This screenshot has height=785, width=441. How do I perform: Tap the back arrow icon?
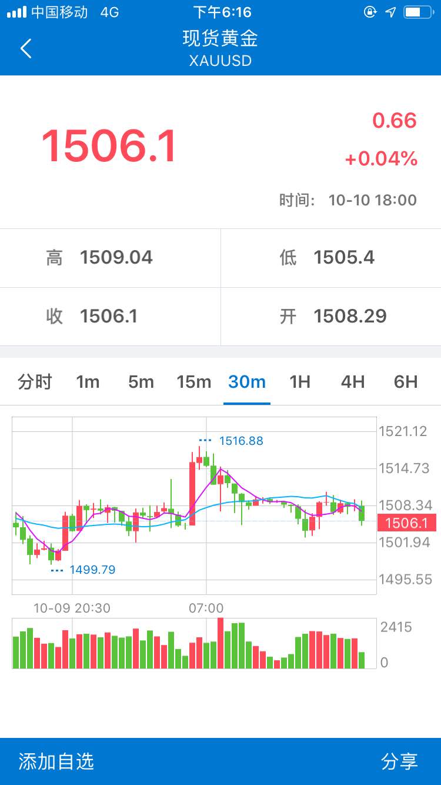point(26,48)
